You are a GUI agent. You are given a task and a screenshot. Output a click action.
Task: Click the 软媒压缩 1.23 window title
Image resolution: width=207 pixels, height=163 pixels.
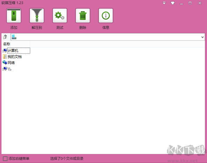coord(12,3)
